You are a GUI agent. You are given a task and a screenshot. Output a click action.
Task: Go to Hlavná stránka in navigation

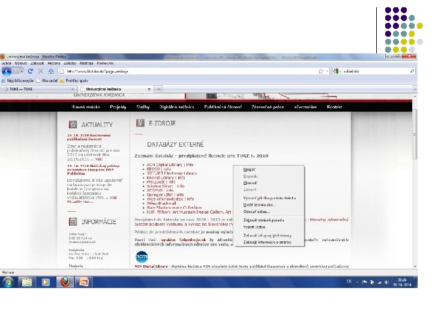click(86, 107)
